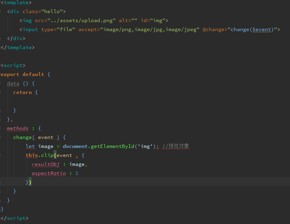This screenshot has height=224, width=290.
Task: Click the img tag name
Action: point(27,20)
